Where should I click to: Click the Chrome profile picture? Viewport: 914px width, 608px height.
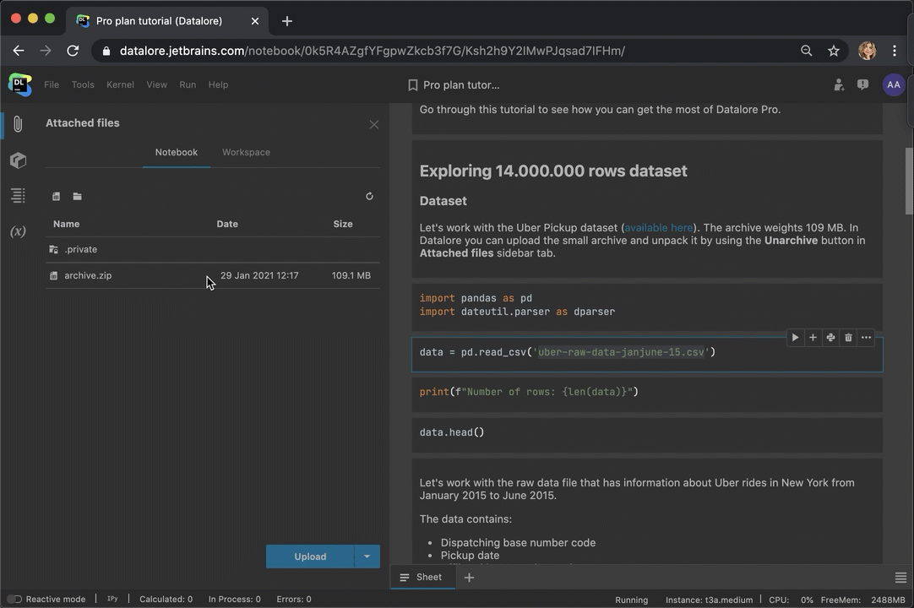868,51
